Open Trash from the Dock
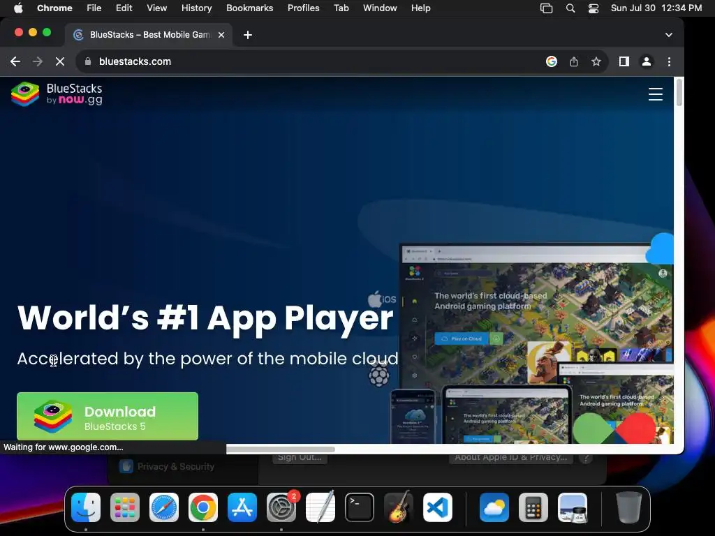The image size is (715, 536). (628, 507)
